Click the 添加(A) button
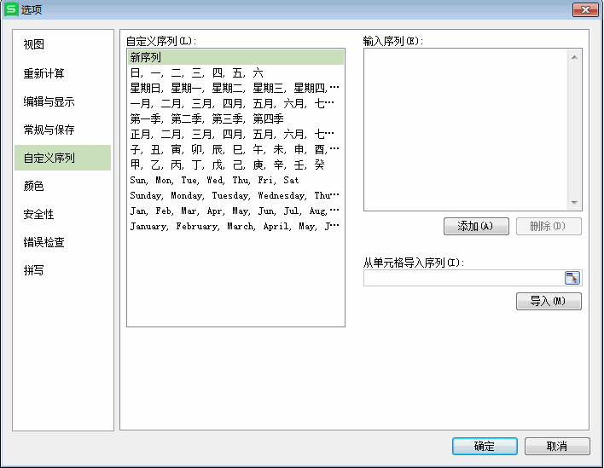This screenshot has width=604, height=468. pos(476,226)
